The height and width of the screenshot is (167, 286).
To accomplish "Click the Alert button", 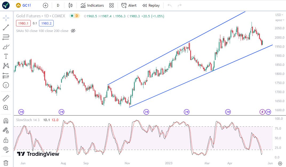I will click(x=129, y=5).
